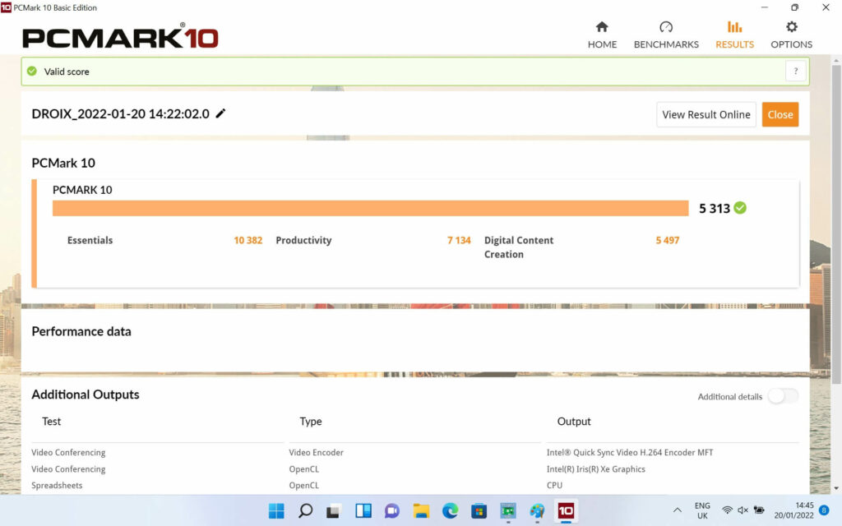Click the DROIX_2022-01-20 result name
842x526 pixels.
coord(120,113)
